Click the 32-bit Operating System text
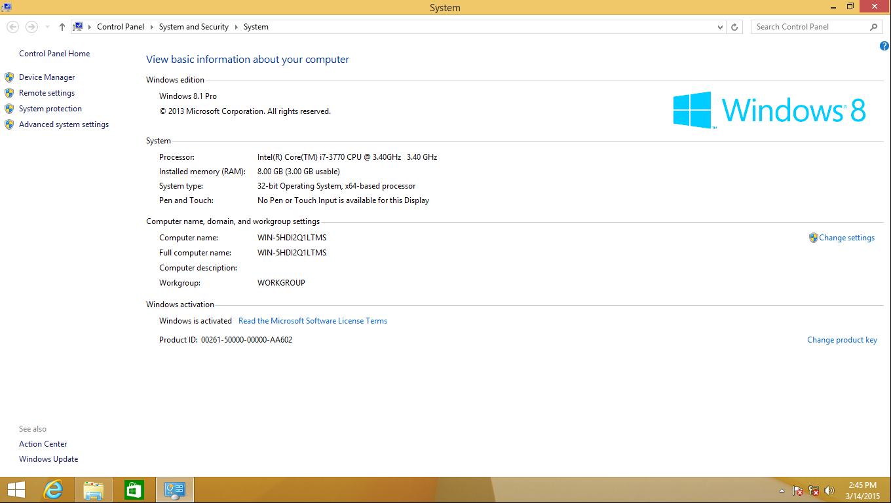This screenshot has height=503, width=891. click(336, 186)
